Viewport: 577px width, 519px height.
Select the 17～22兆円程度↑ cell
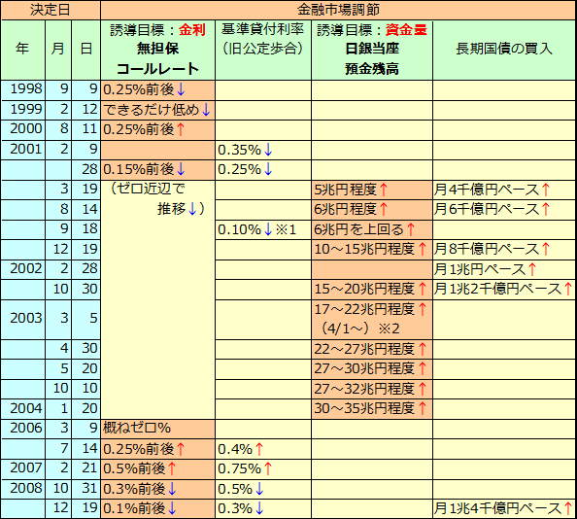pyautogui.click(x=372, y=319)
